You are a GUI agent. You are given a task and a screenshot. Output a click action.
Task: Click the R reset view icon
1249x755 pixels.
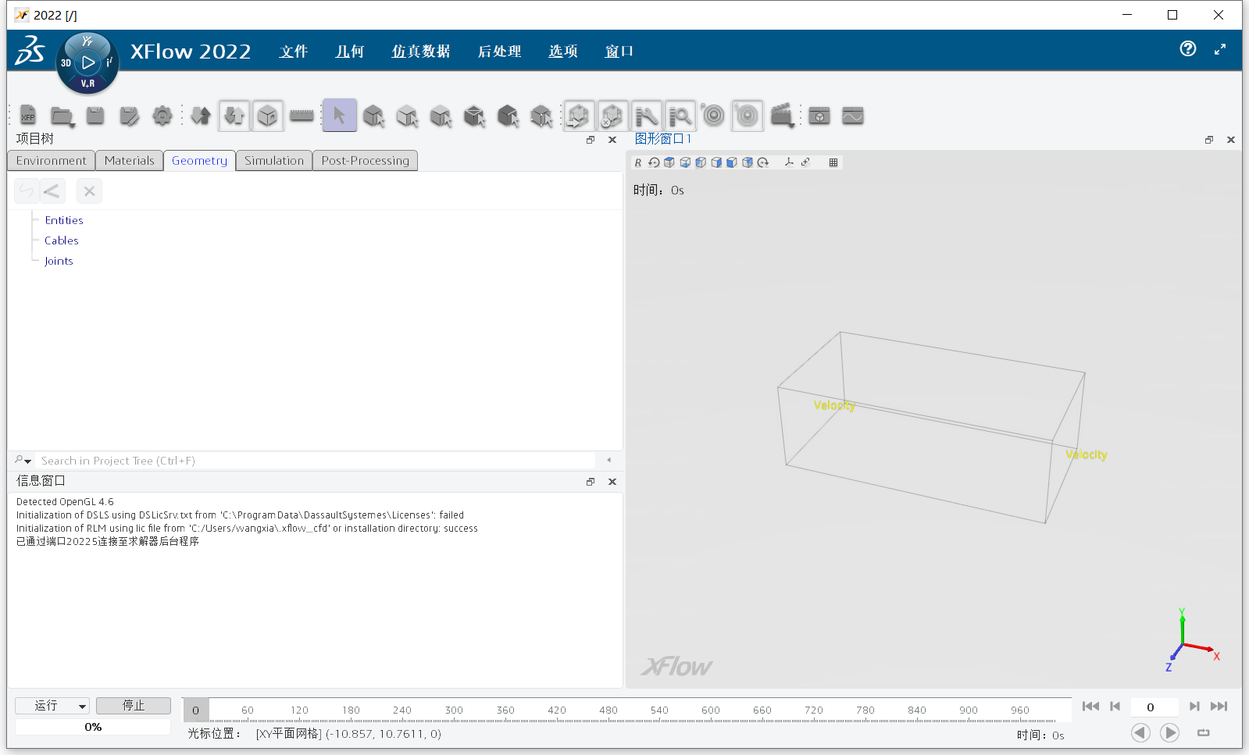(x=638, y=162)
